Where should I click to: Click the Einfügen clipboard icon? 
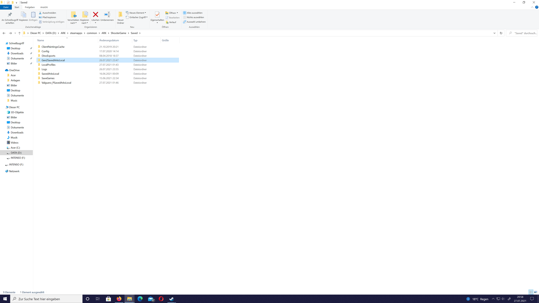tap(33, 17)
